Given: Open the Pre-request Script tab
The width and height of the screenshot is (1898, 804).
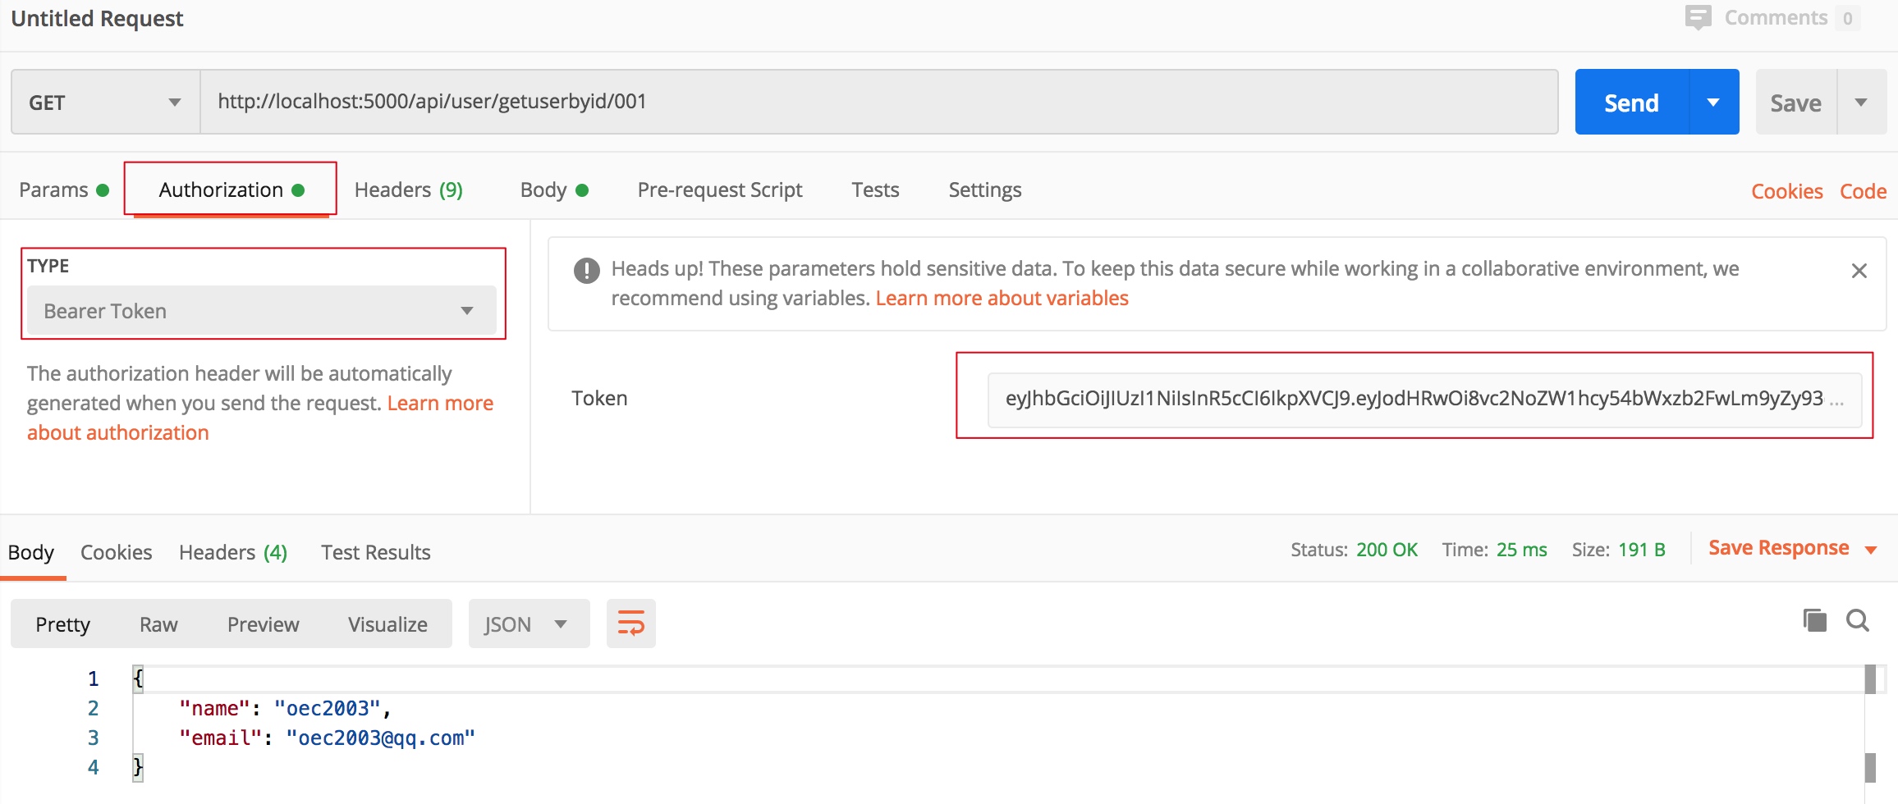Looking at the screenshot, I should [719, 190].
